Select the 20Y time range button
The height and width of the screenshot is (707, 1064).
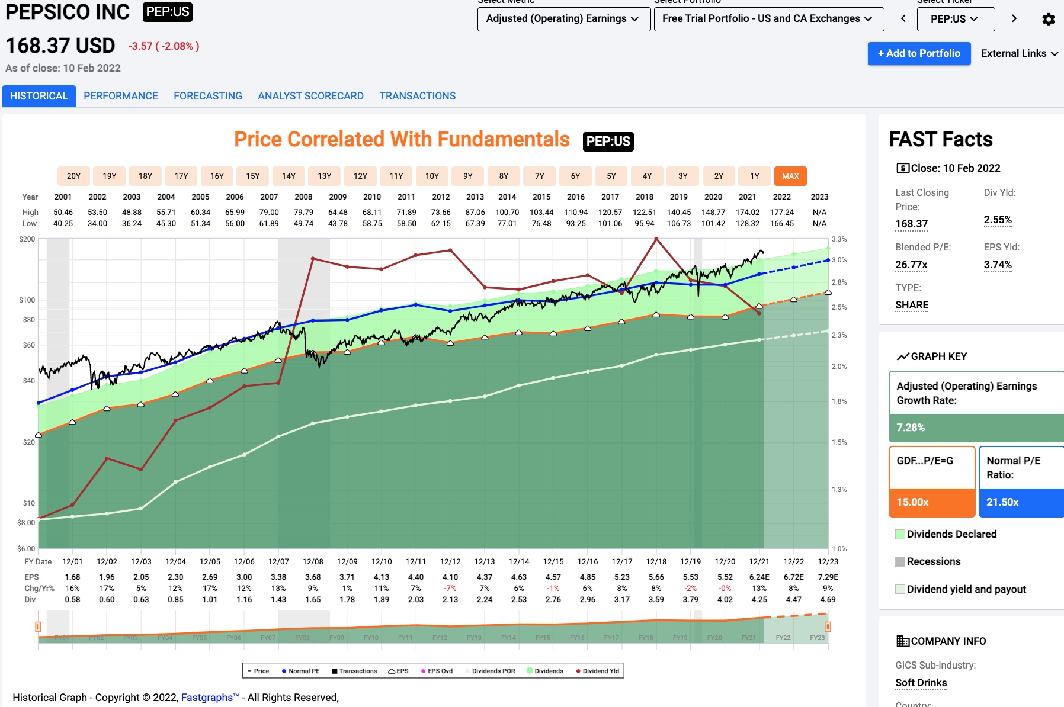point(73,176)
